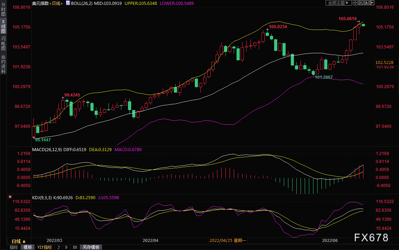Select the K线图 sidebar tab
Viewport: 399px width, 250px height.
3,26
